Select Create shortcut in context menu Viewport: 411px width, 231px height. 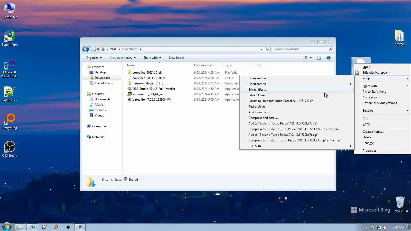(x=382, y=132)
